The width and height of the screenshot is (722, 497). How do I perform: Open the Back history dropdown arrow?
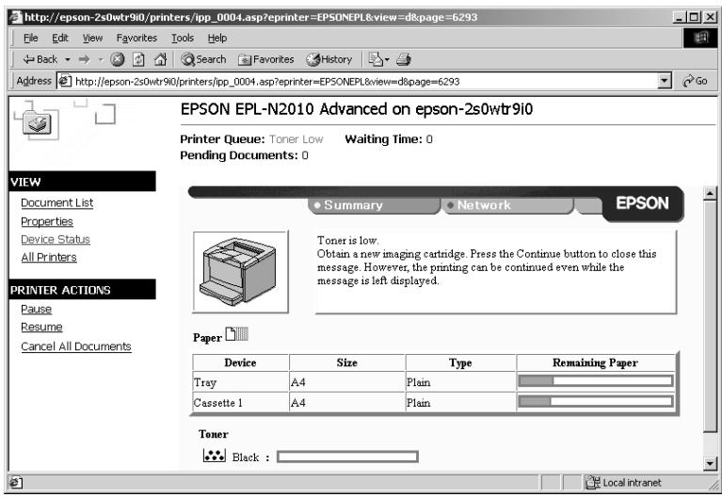pyautogui.click(x=68, y=59)
